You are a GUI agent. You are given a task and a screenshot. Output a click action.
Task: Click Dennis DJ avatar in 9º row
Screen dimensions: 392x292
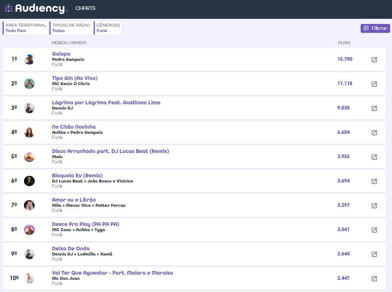pyautogui.click(x=29, y=254)
